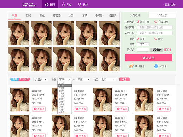Pick 28岁 from the age list
This screenshot has width=183, height=137.
(x=65, y=96)
